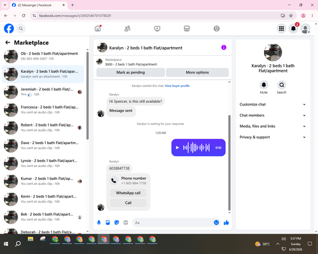Open browser tab search chevron
318x254 pixels.
click(x=5, y=5)
